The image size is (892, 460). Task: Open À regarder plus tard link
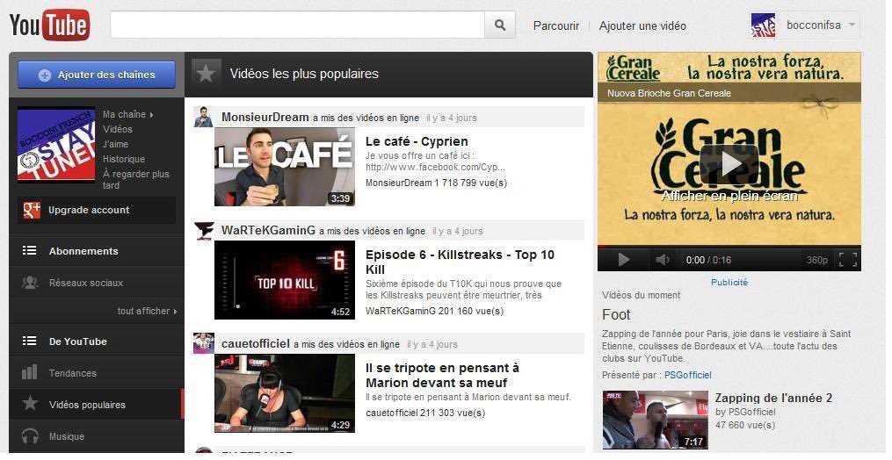click(x=135, y=179)
